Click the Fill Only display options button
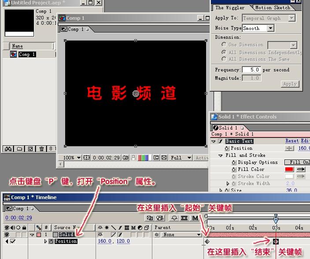 (x=297, y=163)
